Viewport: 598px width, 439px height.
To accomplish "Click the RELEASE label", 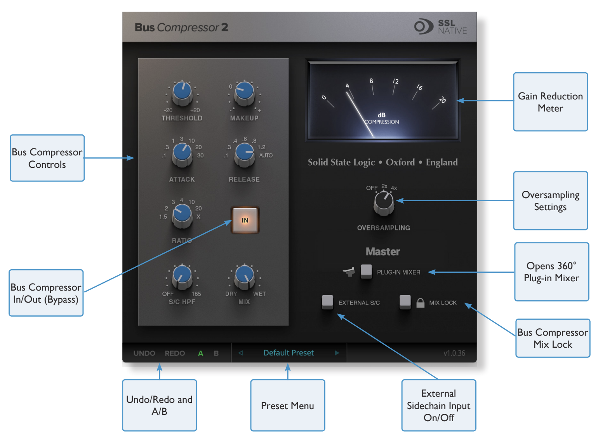I will 244,179.
